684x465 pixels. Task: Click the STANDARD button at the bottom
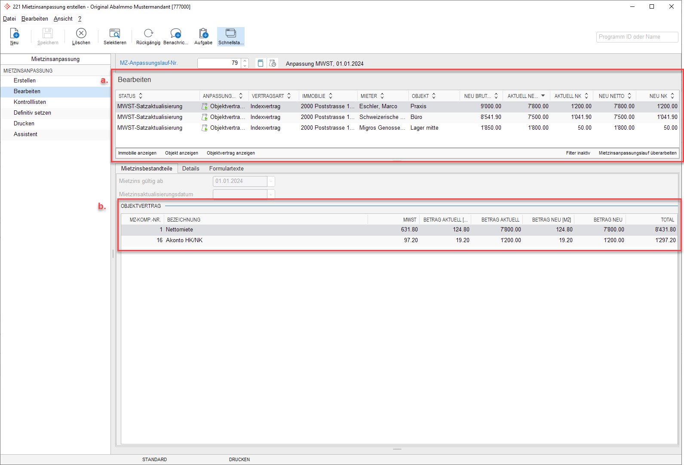155,459
